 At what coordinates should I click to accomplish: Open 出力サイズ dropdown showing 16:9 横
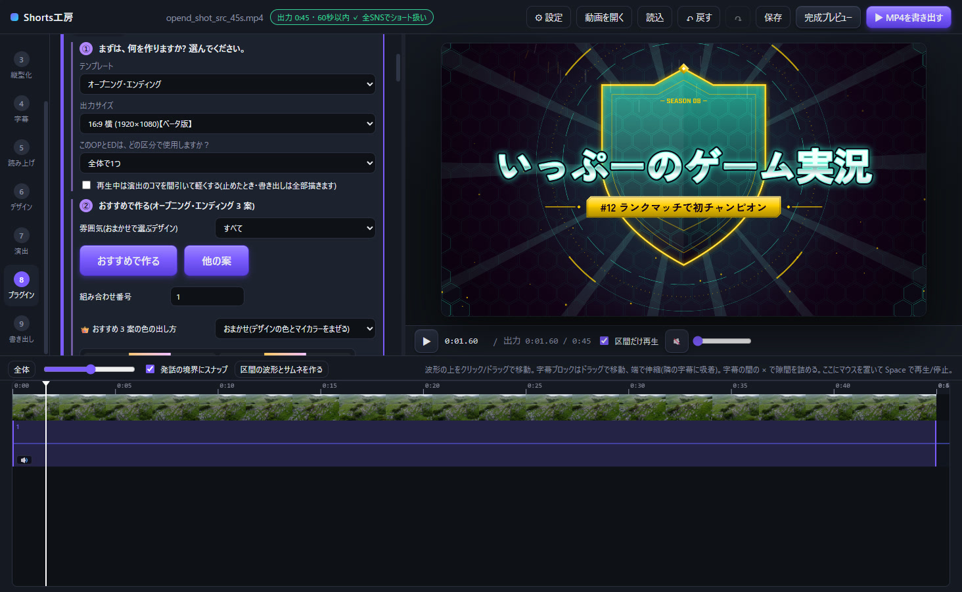point(227,124)
